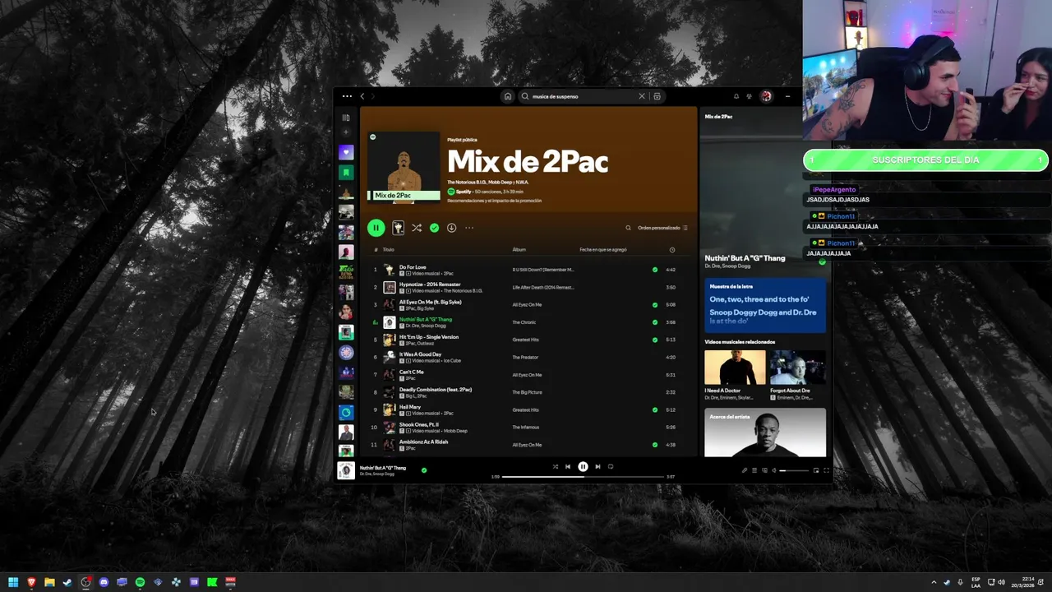Sort by the Álbum column
Image resolution: width=1052 pixels, height=592 pixels.
click(x=519, y=250)
